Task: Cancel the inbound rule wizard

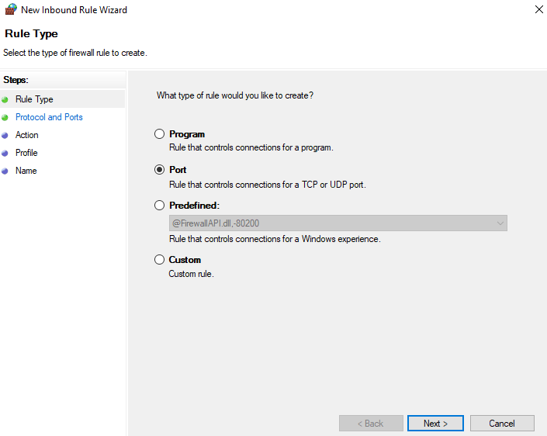Action: point(502,424)
